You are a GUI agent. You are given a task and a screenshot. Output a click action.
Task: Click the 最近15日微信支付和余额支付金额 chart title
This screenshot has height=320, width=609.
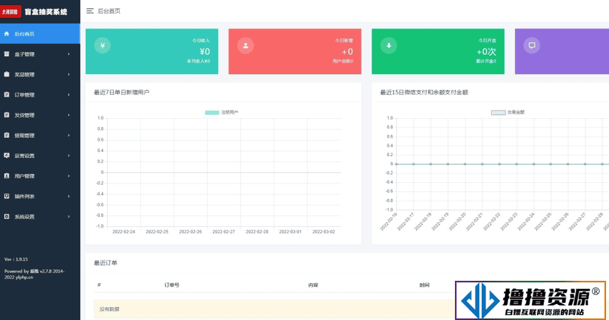pos(424,92)
